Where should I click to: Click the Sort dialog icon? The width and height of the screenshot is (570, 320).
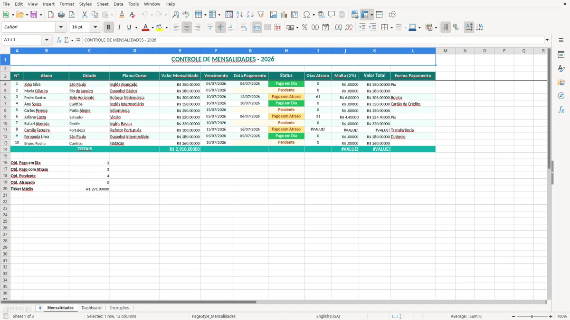(229, 15)
